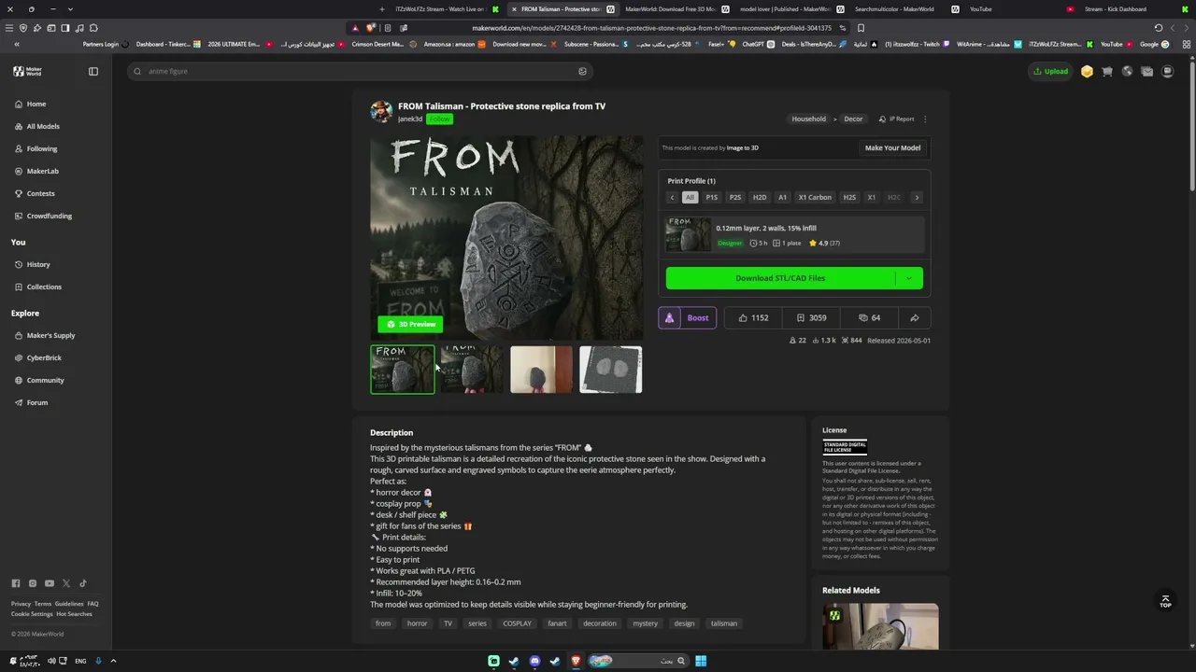Open the messages envelope icon

[x=1147, y=71]
